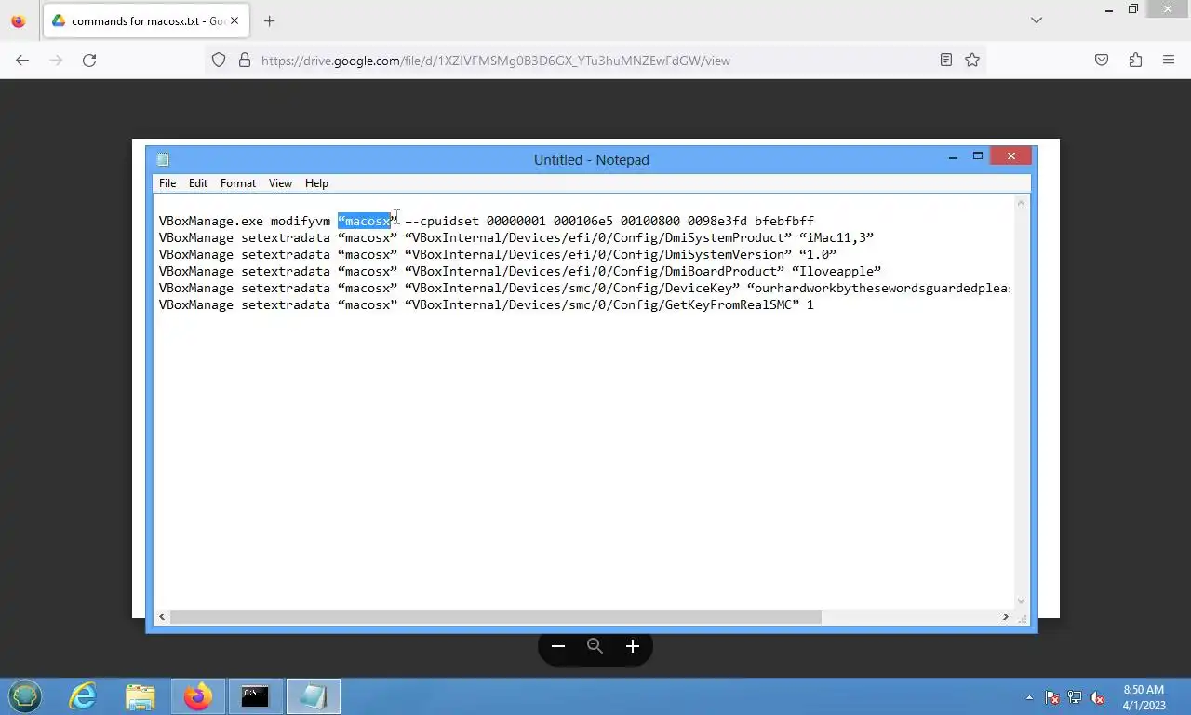Toggle reader view in address bar
The image size is (1191, 715).
pos(946,61)
